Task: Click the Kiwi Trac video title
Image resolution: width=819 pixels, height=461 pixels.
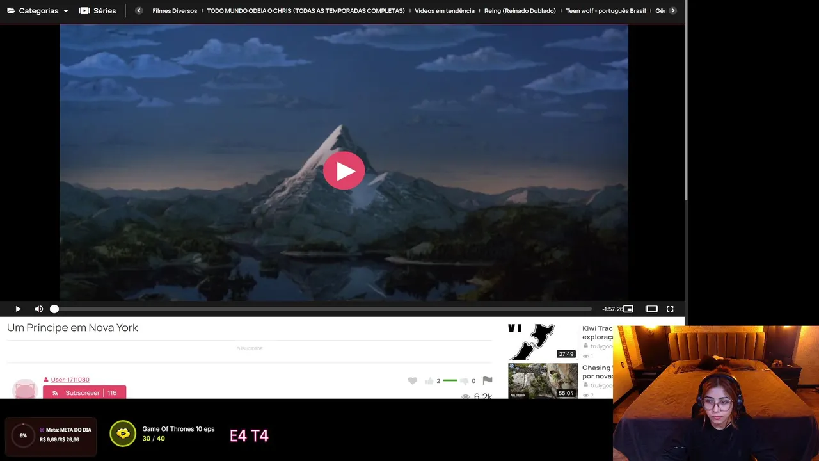Action: point(598,333)
